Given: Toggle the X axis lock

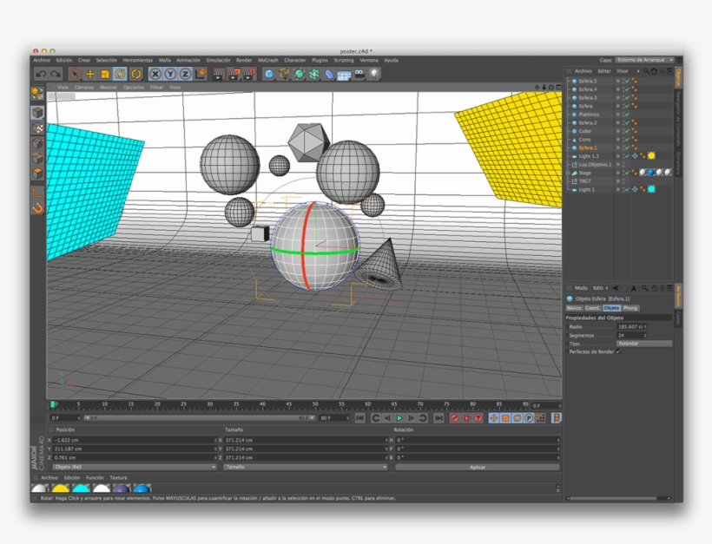Looking at the screenshot, I should coord(155,75).
